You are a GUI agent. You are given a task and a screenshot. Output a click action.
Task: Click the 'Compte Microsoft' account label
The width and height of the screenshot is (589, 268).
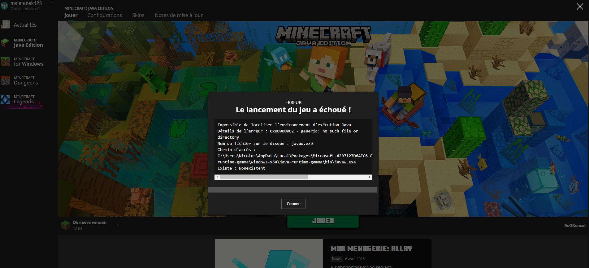coord(25,9)
